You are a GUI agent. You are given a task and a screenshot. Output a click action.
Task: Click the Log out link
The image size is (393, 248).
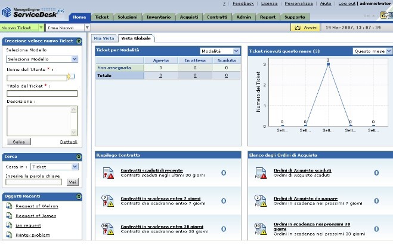click(x=347, y=4)
